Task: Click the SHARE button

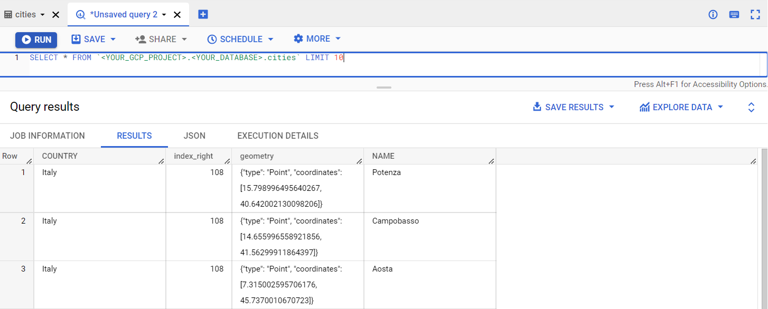Action: coord(156,40)
